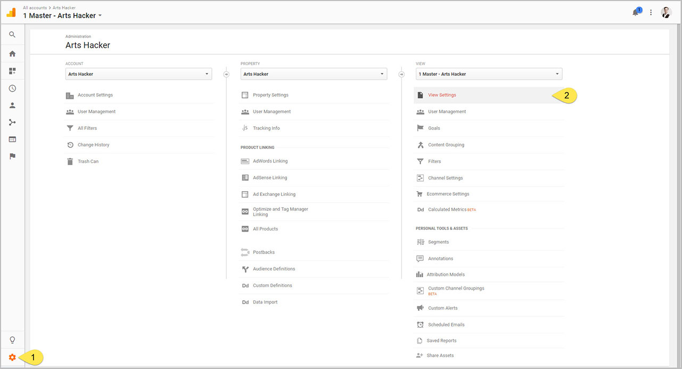Click the Account Settings building icon
682x369 pixels.
(70, 95)
